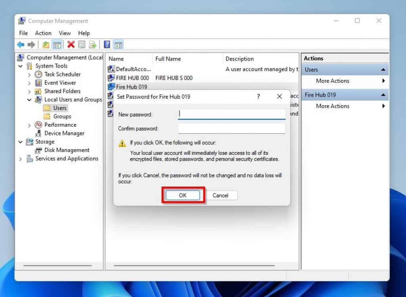Click the Back arrow toolbar icon
Image resolution: width=406 pixels, height=297 pixels.
[x=21, y=45]
